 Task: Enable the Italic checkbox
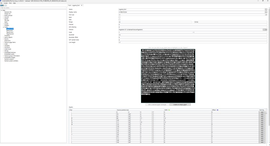tap(119, 20)
